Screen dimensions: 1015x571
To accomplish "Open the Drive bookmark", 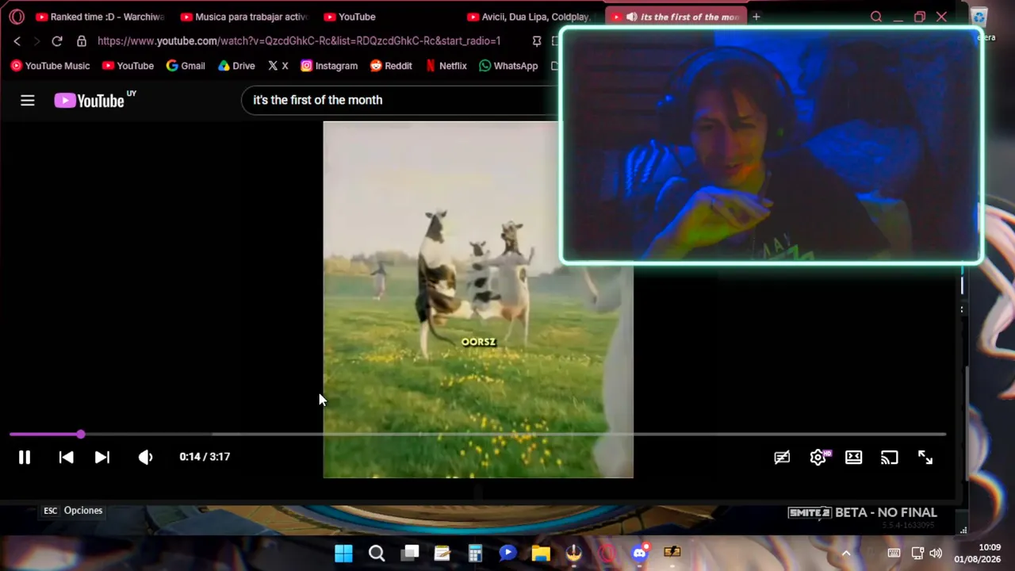I will (x=236, y=66).
